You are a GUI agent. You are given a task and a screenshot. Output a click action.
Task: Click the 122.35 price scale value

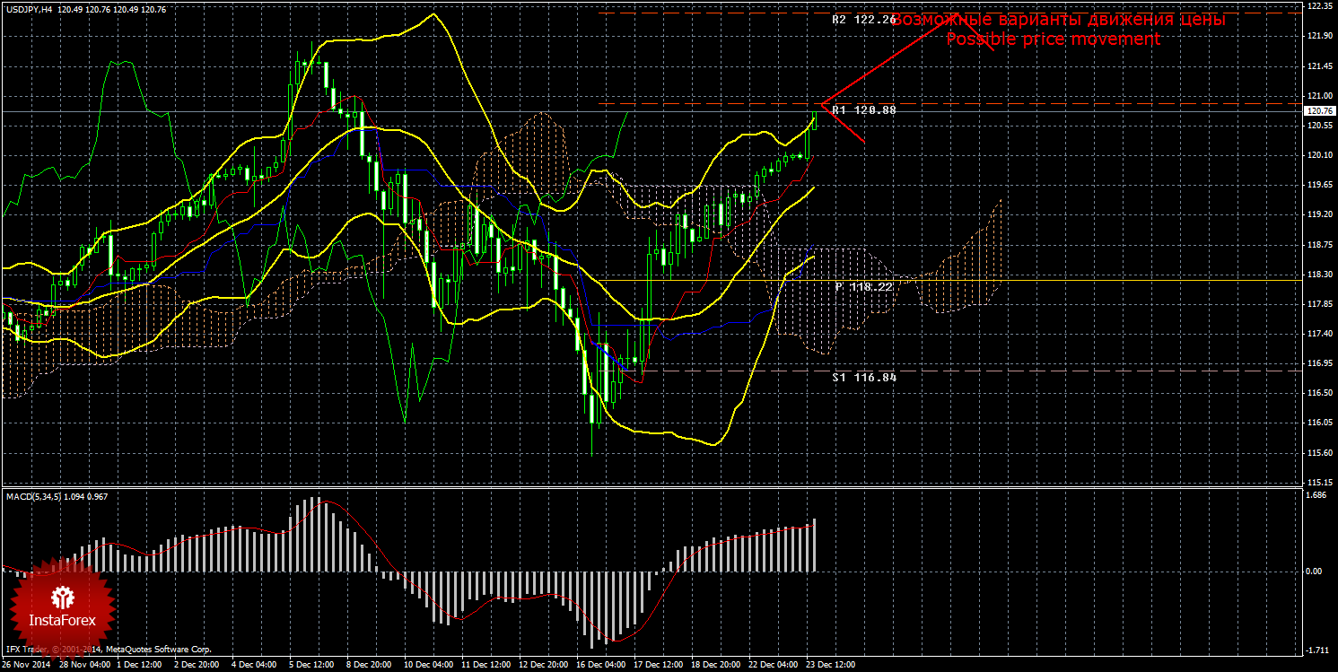click(1319, 5)
